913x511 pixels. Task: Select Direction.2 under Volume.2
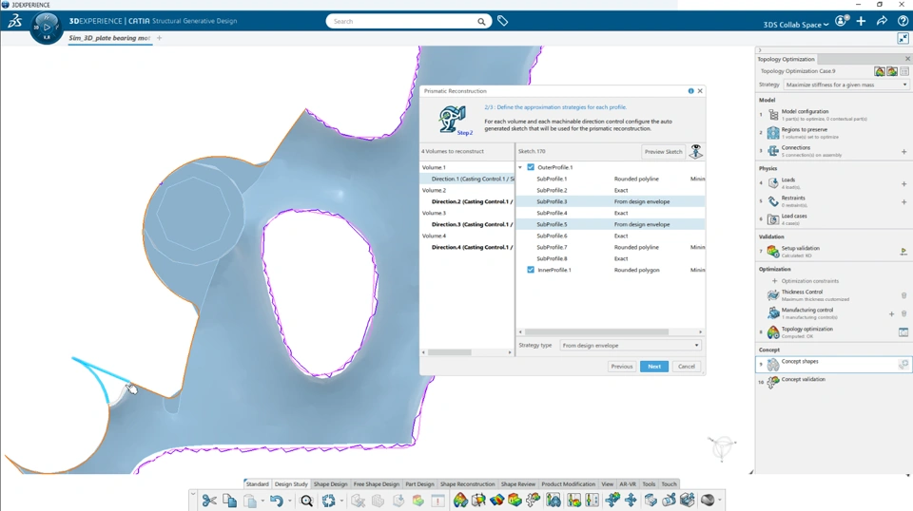pos(472,201)
